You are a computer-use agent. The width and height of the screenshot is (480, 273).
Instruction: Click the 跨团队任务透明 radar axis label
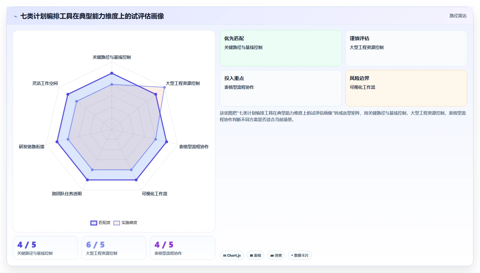point(67,194)
